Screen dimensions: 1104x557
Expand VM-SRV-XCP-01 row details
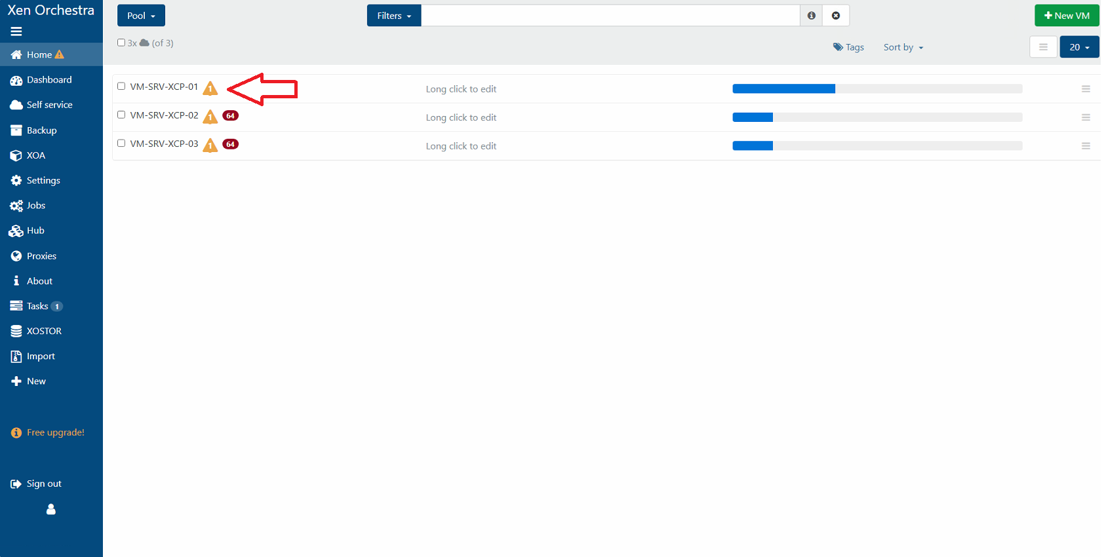point(1086,89)
